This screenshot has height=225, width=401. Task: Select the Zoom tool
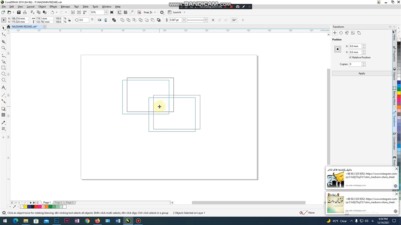(x=3, y=48)
